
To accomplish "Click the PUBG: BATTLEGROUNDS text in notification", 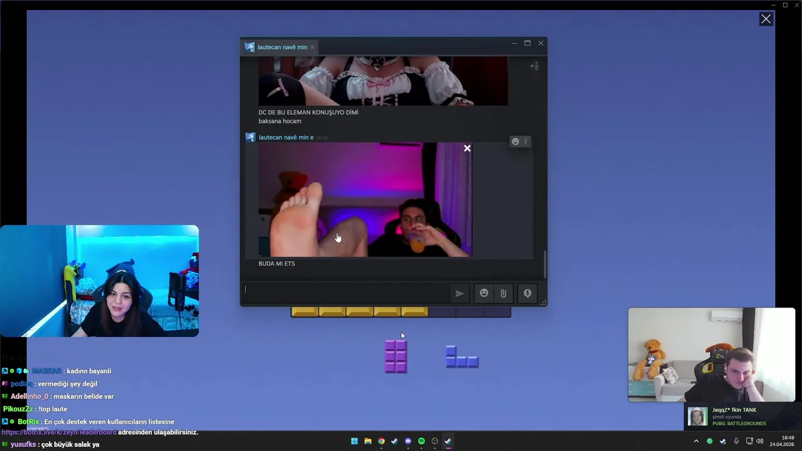I will 739,423.
